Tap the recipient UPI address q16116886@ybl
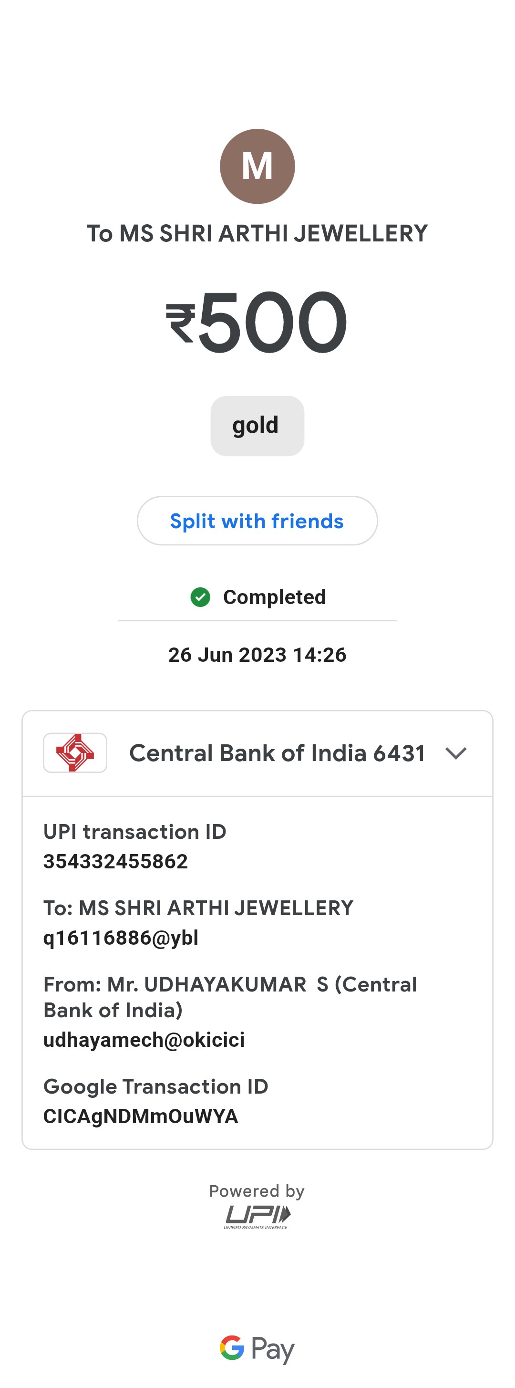 [x=121, y=938]
